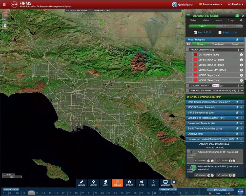This screenshot has height=196, width=246.
Task: Select the 3 days time range
Action: coord(218,20)
